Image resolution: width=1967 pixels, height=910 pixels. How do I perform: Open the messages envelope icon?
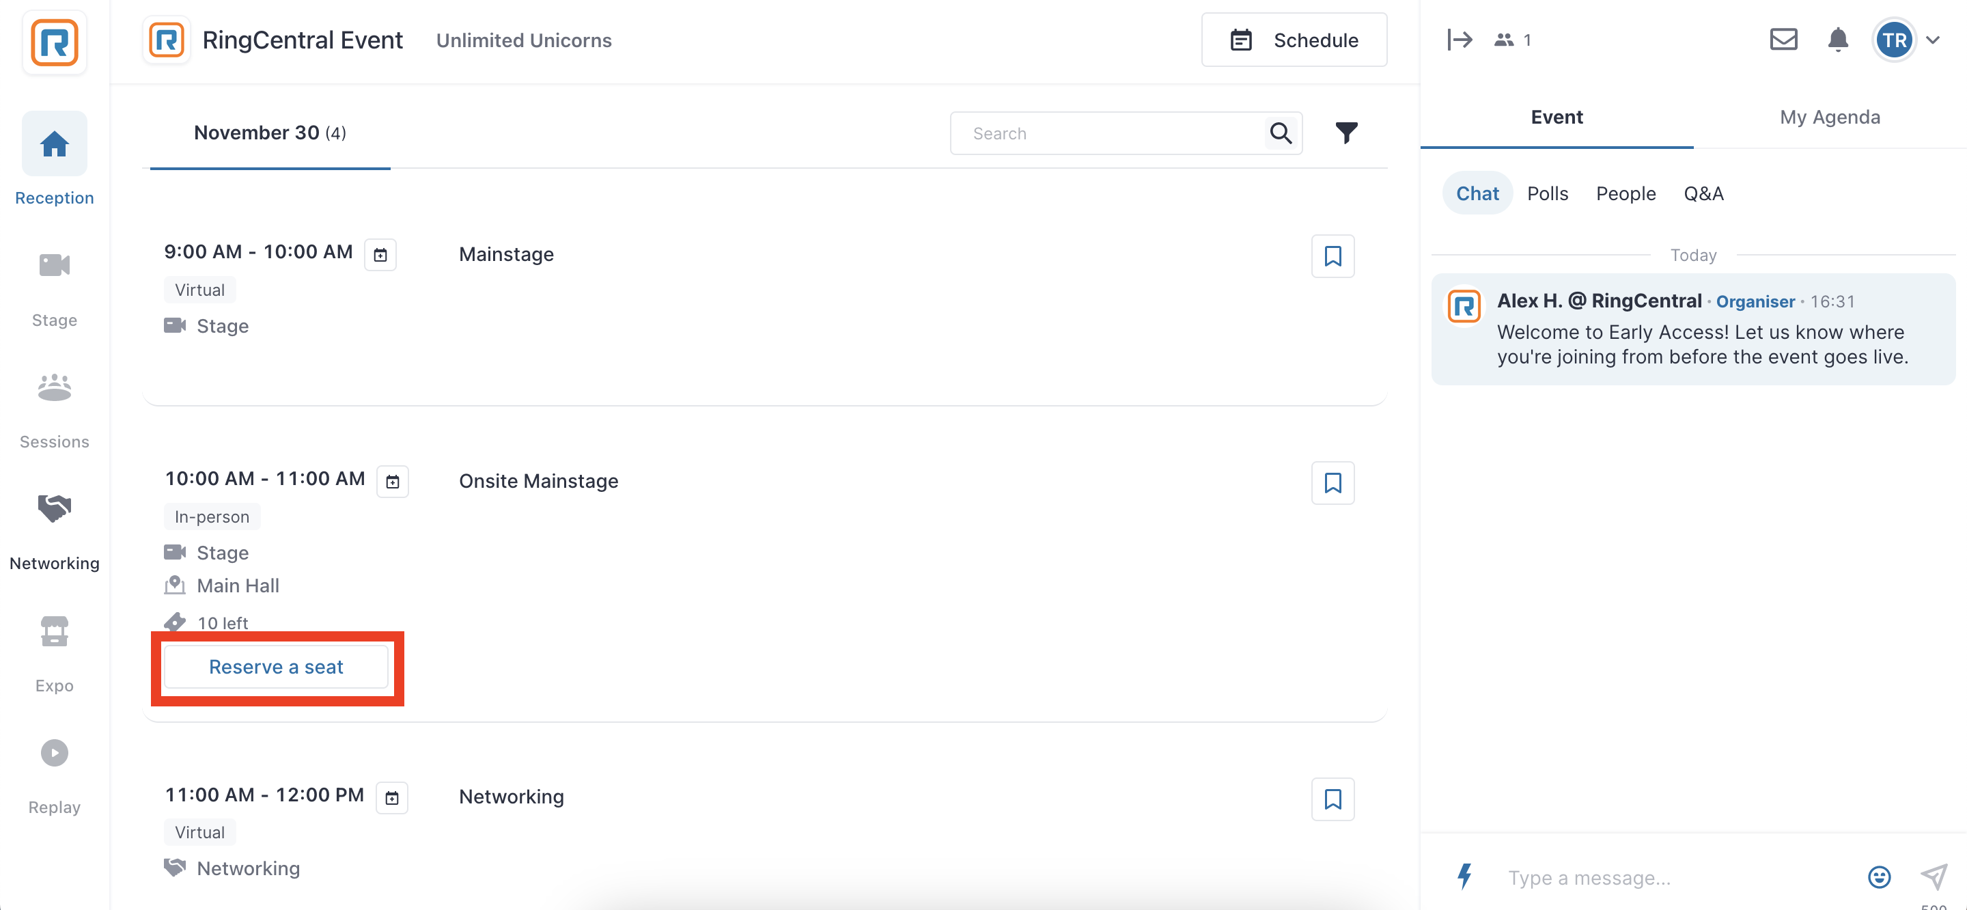tap(1783, 39)
